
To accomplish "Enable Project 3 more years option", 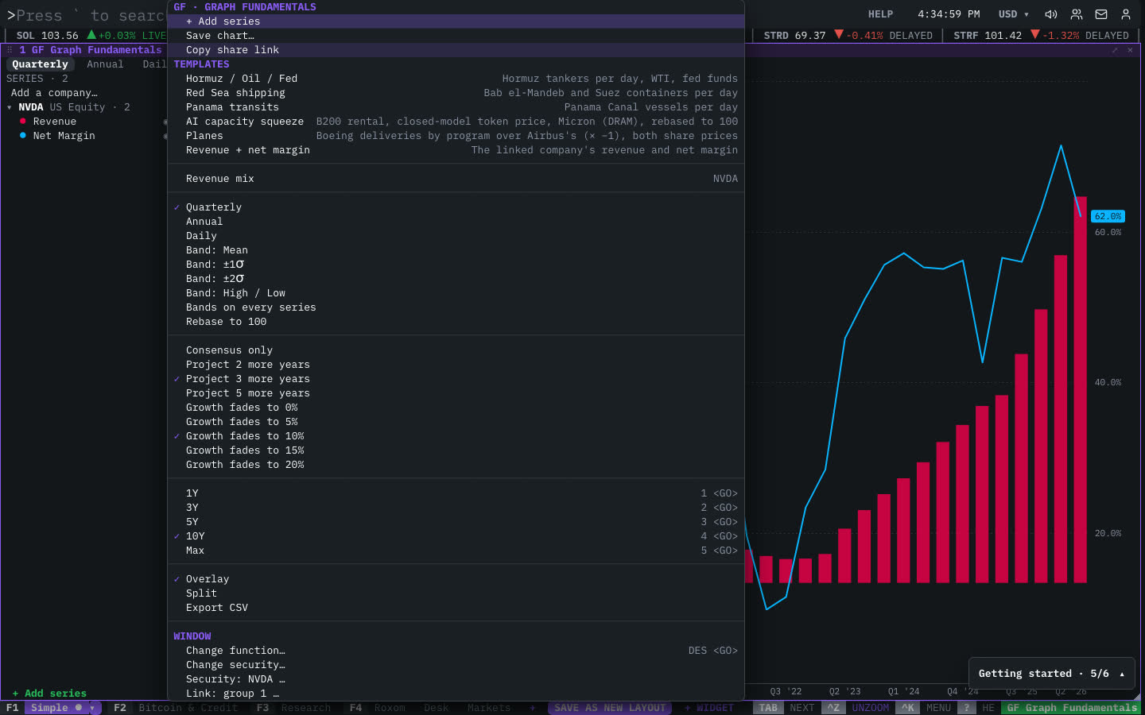I will (456, 379).
